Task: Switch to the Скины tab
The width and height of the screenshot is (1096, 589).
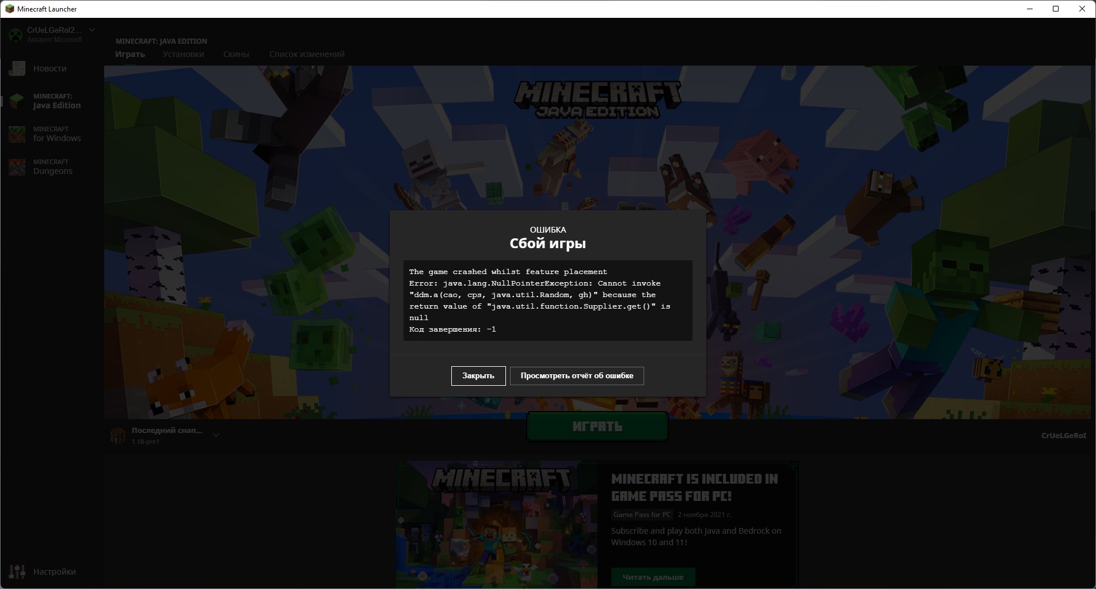Action: coord(236,54)
